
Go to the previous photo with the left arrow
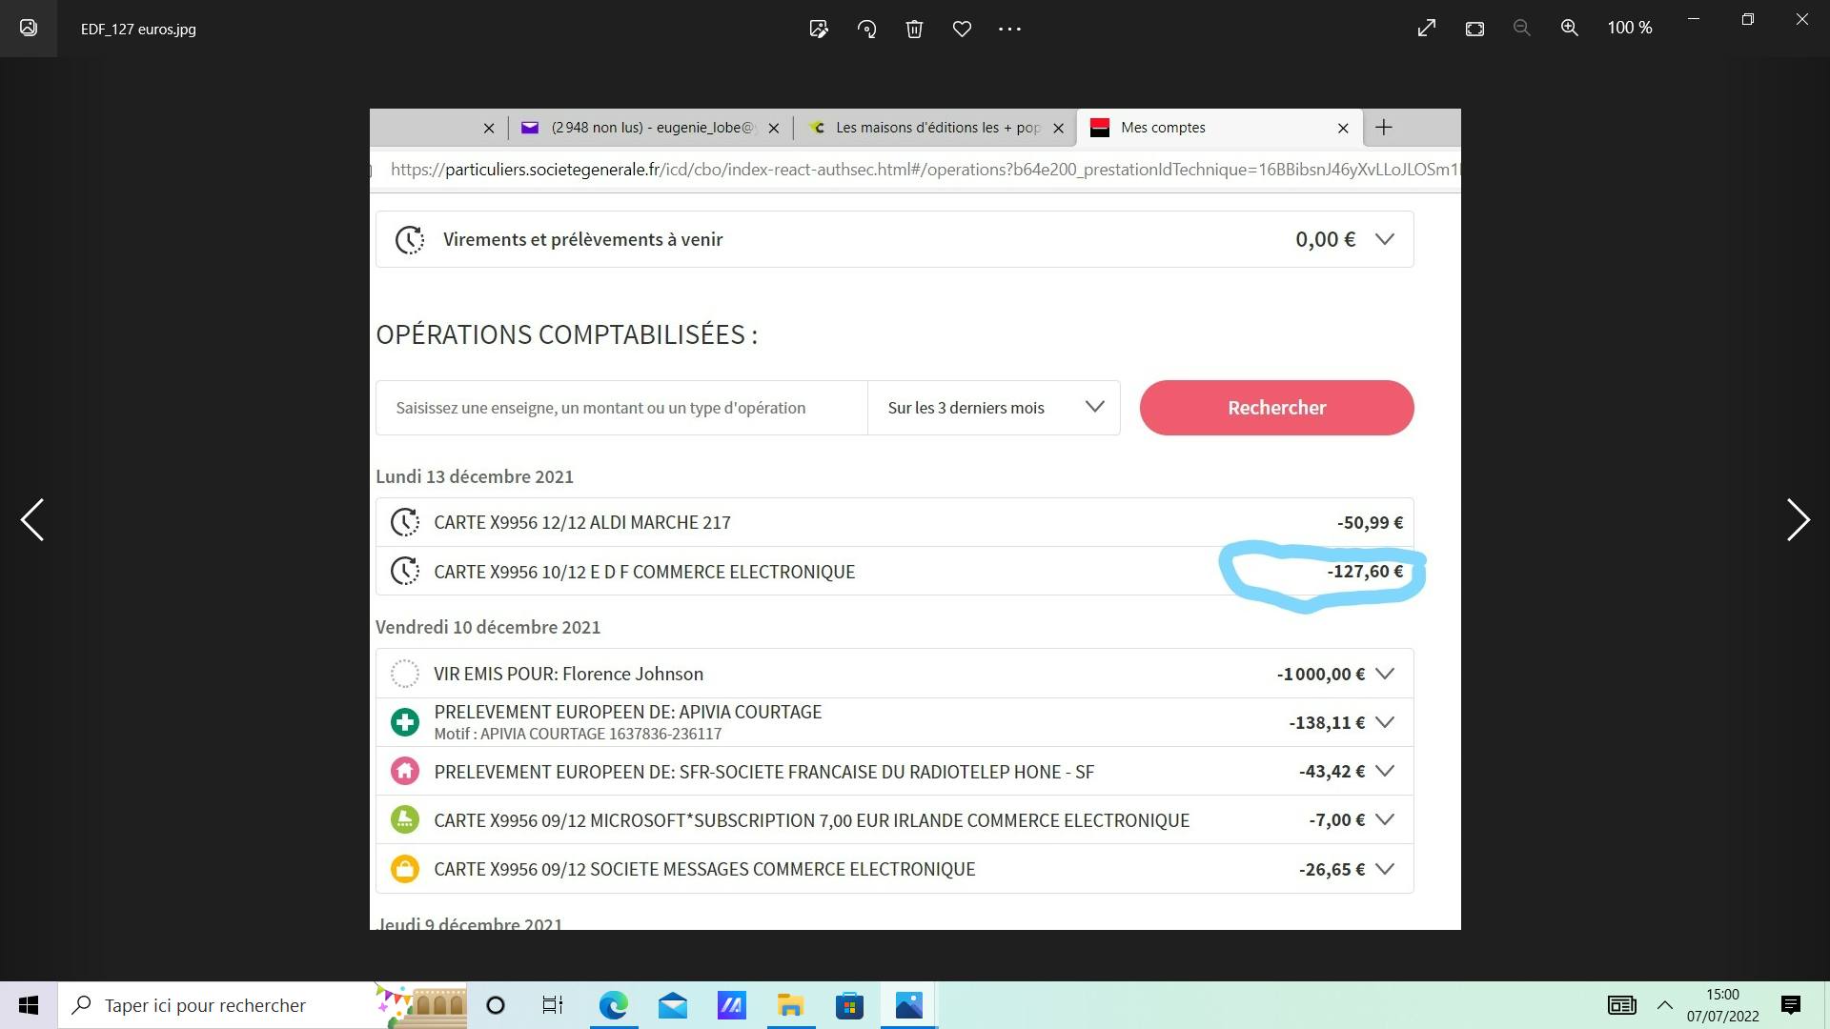click(x=32, y=520)
